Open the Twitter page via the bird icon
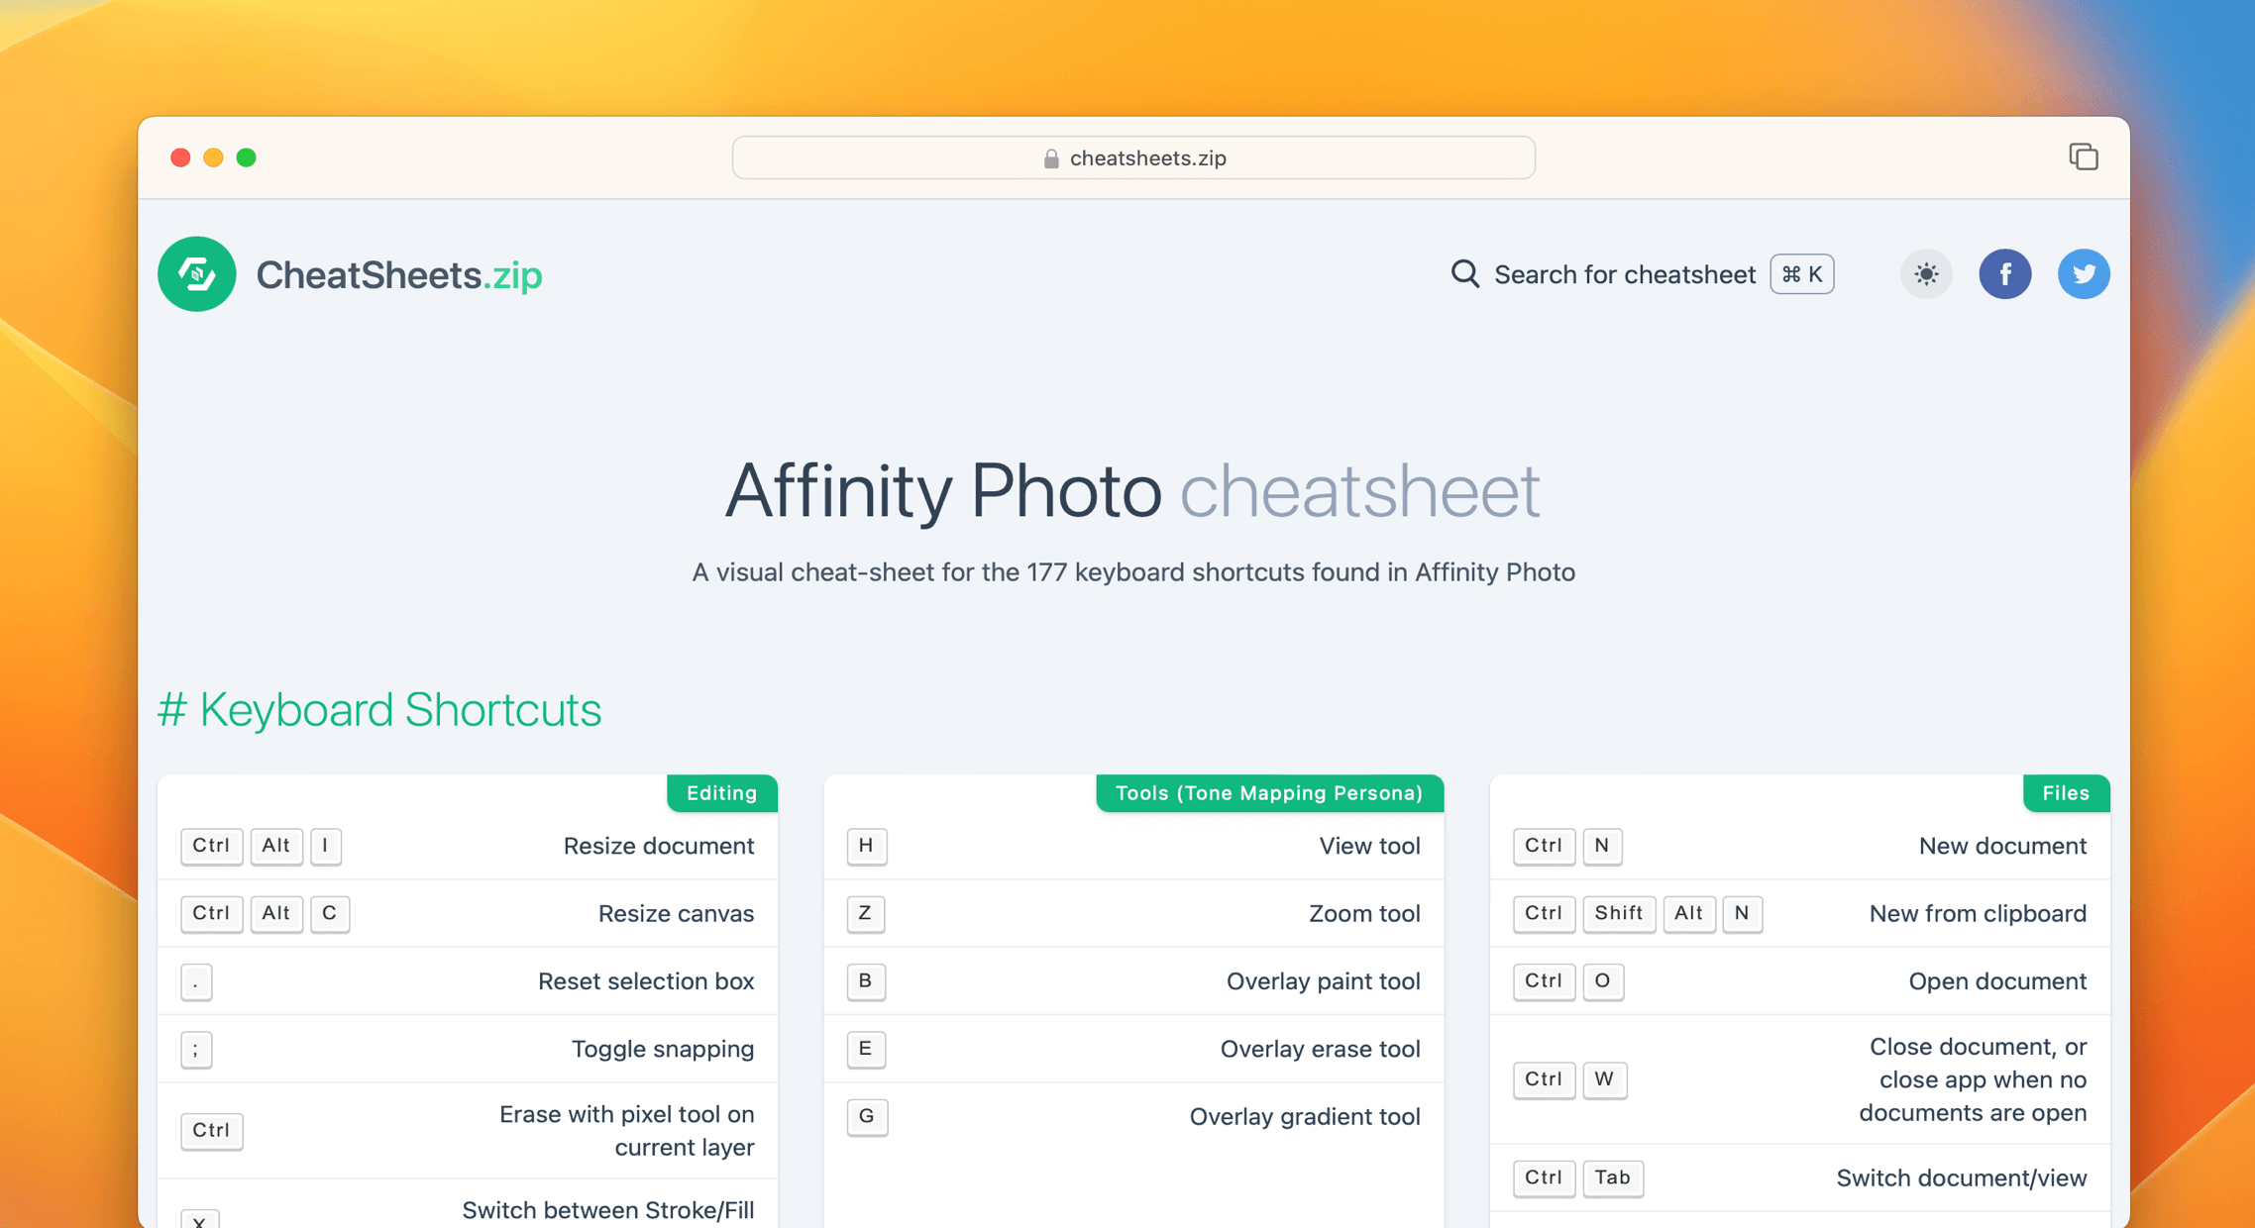 pos(2084,274)
